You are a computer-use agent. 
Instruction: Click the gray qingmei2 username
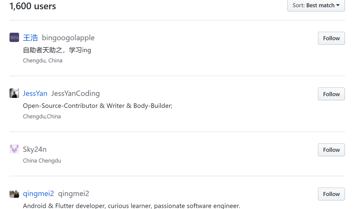click(73, 194)
